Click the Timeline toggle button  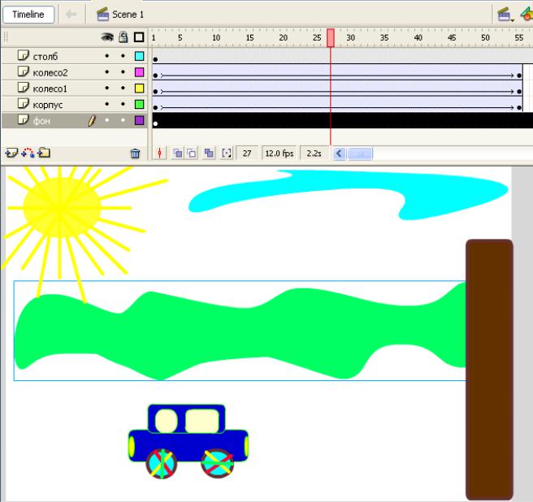coord(28,15)
